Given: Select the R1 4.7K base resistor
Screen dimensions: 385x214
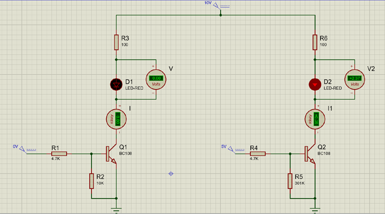Looking at the screenshot, I should coord(59,153).
